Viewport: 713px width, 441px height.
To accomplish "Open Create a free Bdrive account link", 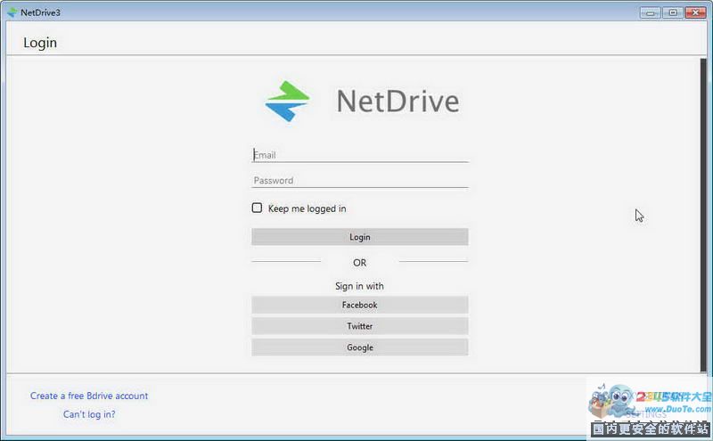I will point(89,396).
